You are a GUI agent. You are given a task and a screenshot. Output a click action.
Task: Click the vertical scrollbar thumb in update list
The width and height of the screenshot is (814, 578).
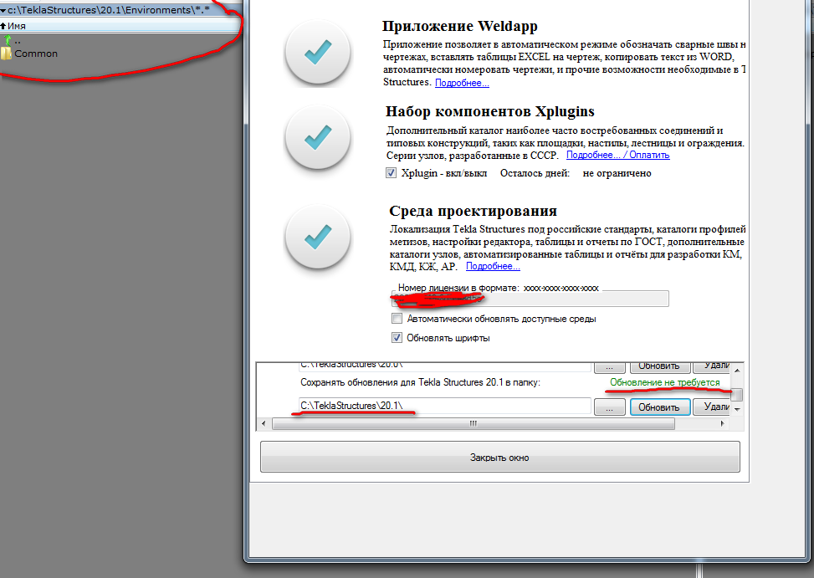737,395
